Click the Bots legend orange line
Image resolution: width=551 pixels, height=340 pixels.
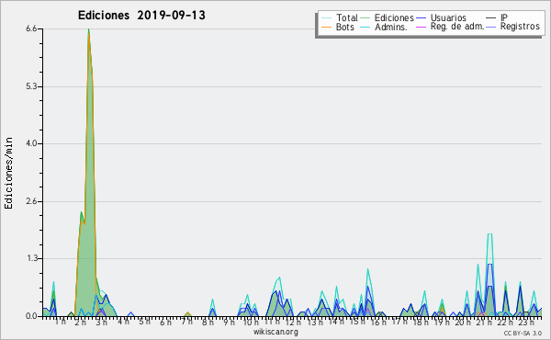pos(326,27)
